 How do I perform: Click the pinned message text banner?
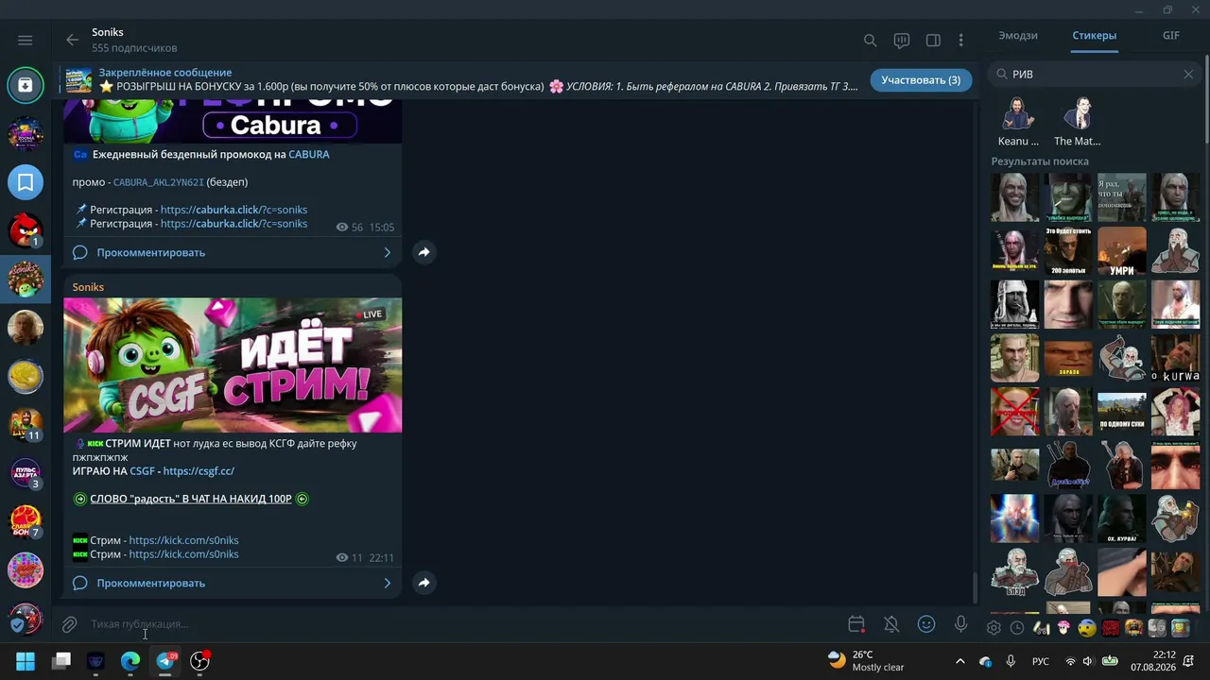[x=478, y=79]
